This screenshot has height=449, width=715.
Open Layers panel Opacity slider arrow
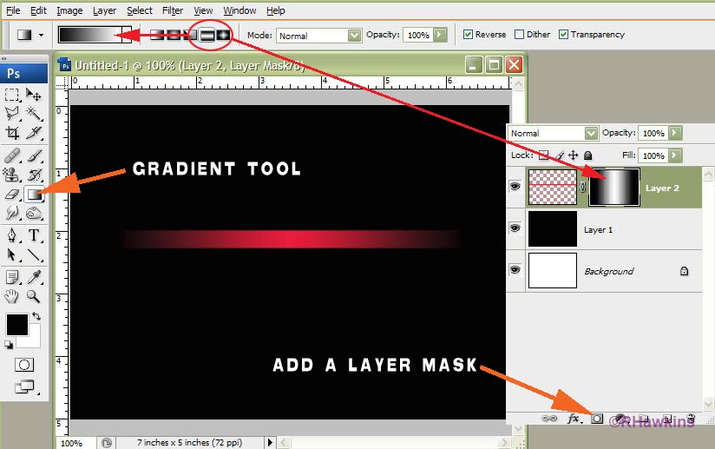(x=675, y=133)
